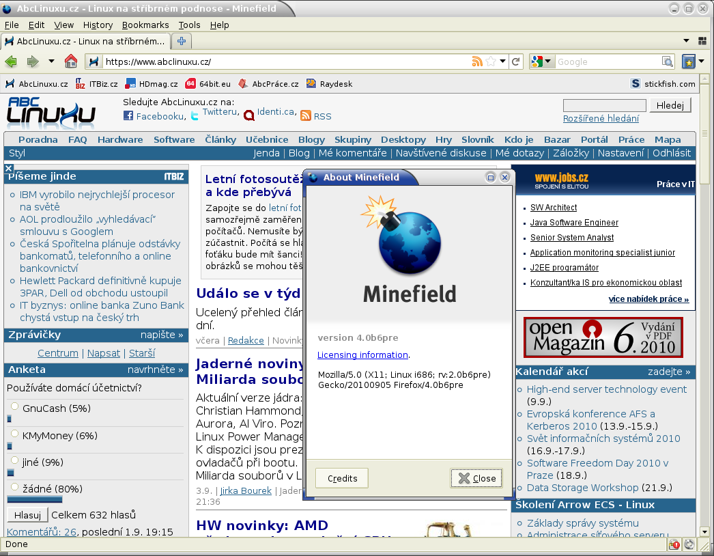Open the Rozšířené hledání link

point(601,118)
